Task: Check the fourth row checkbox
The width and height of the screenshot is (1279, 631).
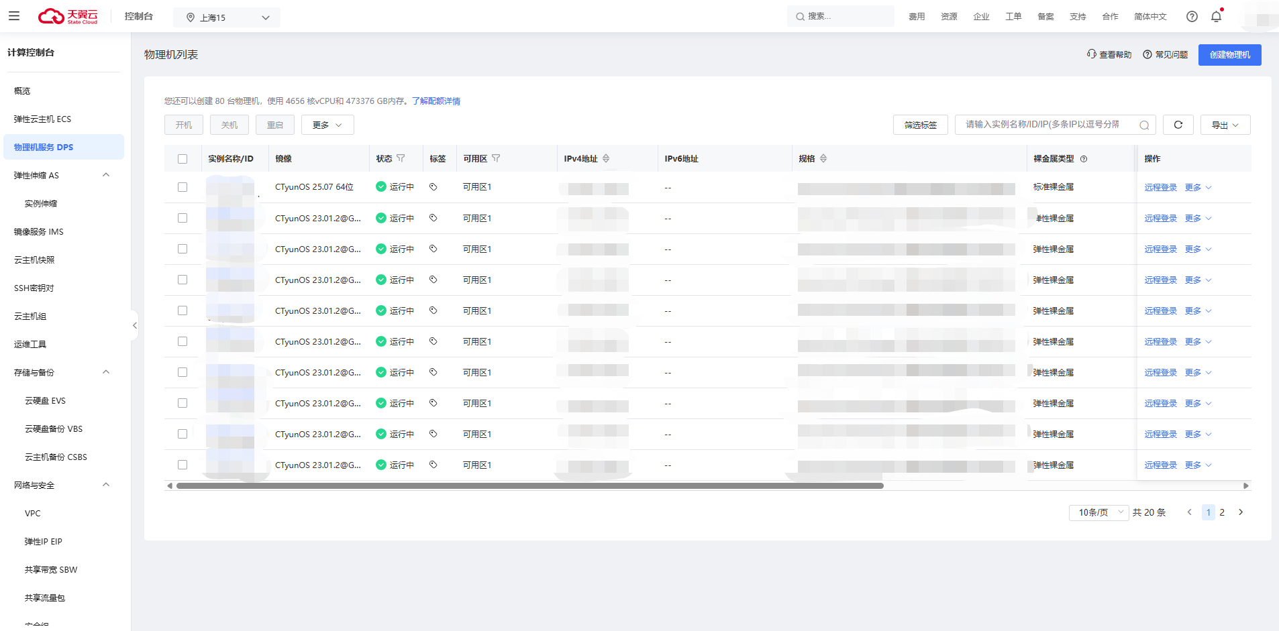Action: [183, 280]
